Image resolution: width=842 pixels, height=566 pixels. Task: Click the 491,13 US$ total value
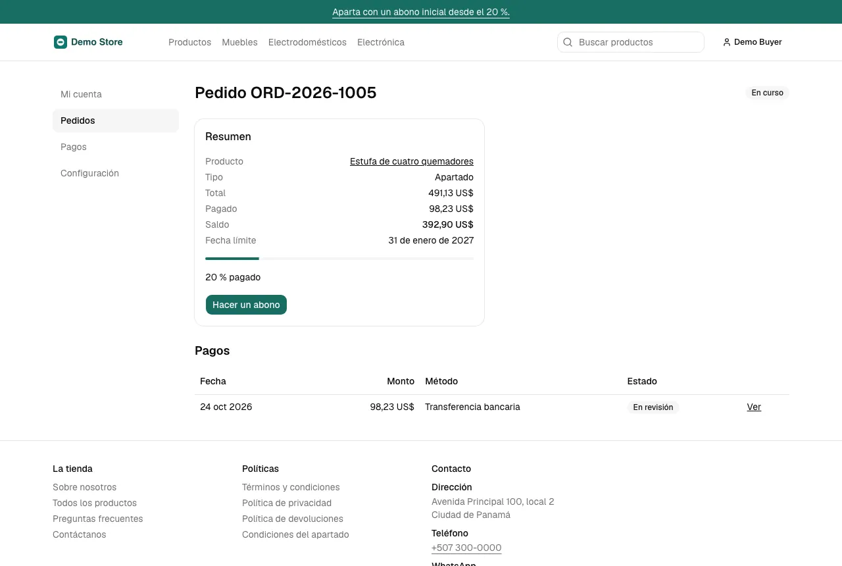pos(451,193)
